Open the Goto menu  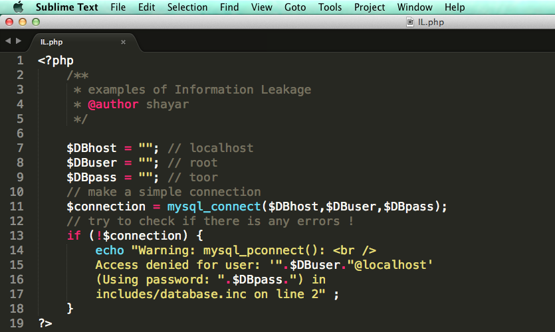pos(295,7)
